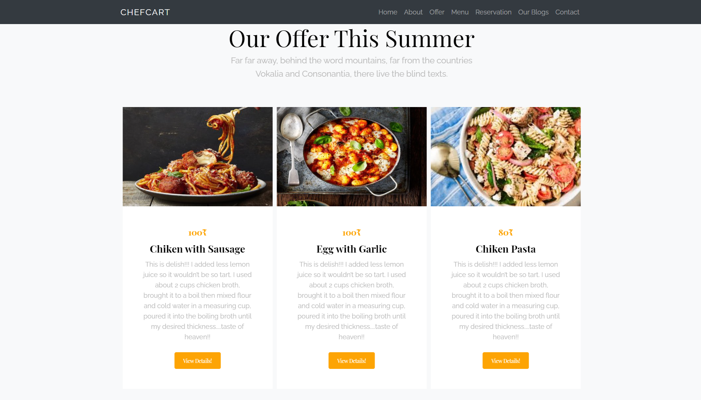701x400 pixels.
Task: Click the spaghetti with meatballs photo
Action: 197,157
